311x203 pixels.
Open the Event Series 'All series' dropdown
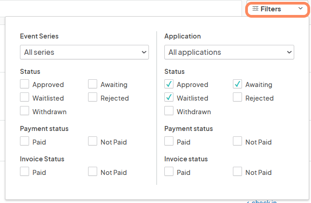pos(84,52)
